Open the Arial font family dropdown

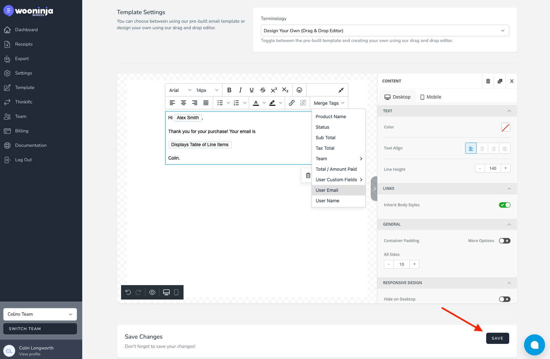[x=180, y=90]
